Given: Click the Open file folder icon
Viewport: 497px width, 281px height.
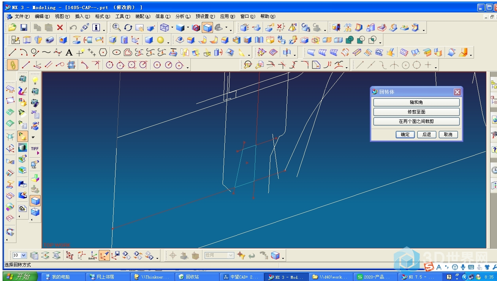Looking at the screenshot, I should pyautogui.click(x=12, y=27).
